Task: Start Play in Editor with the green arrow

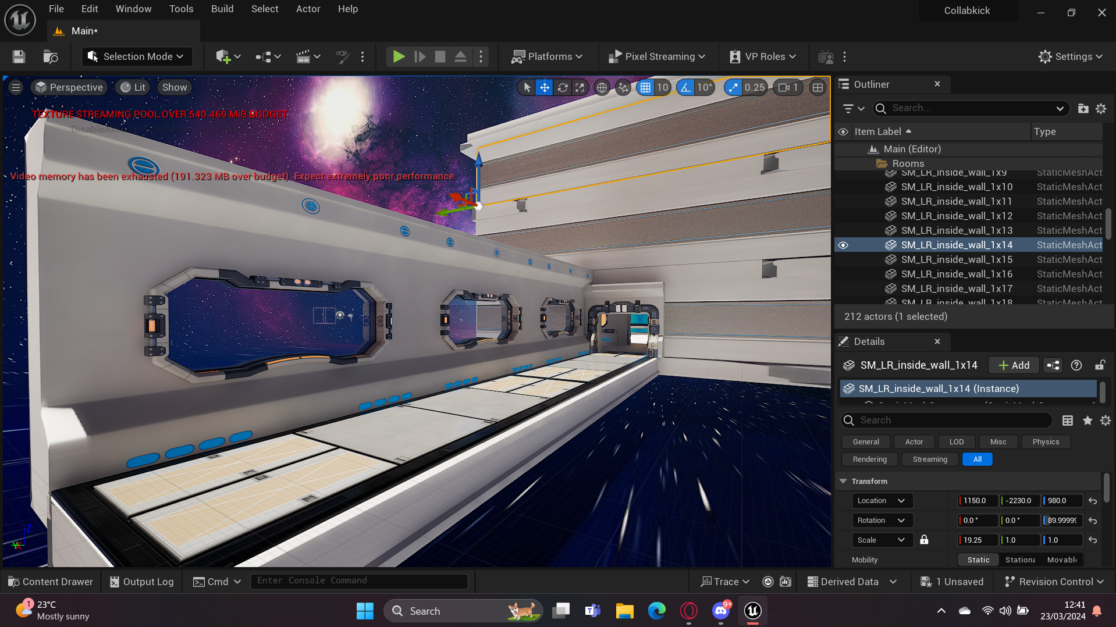Action: tap(399, 56)
